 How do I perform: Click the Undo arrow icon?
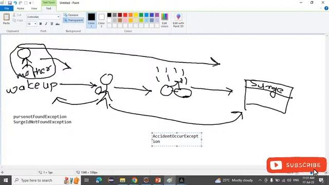(15, 3)
